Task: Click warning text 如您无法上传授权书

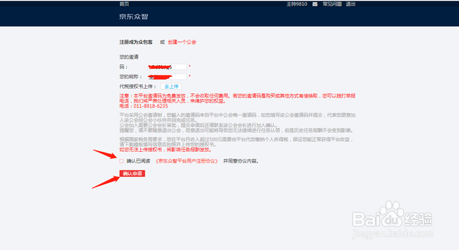Action: 140,150
